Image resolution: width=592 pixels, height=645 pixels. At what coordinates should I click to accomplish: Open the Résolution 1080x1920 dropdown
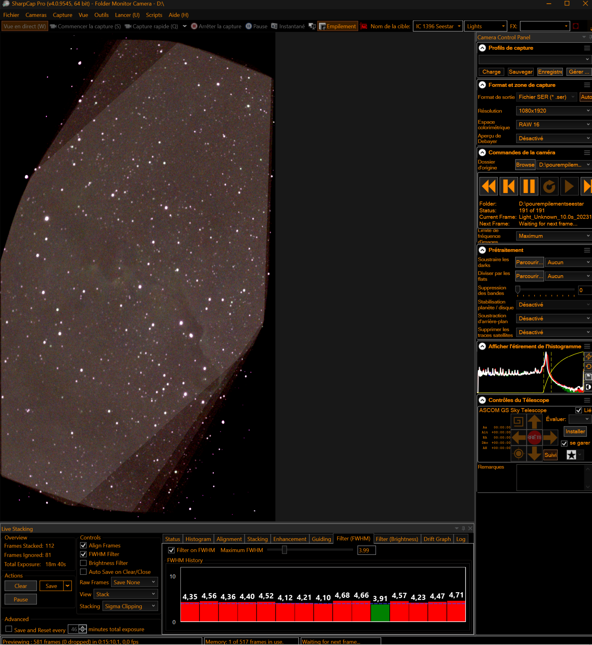[x=554, y=111]
